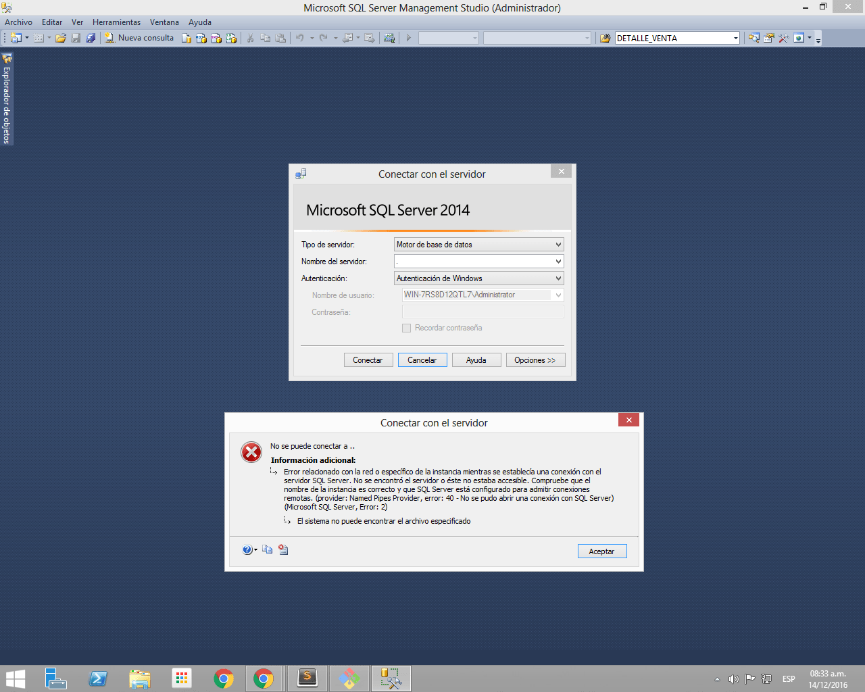Click the Find in Files binoculars icon
Image resolution: width=865 pixels, height=692 pixels.
(x=605, y=38)
